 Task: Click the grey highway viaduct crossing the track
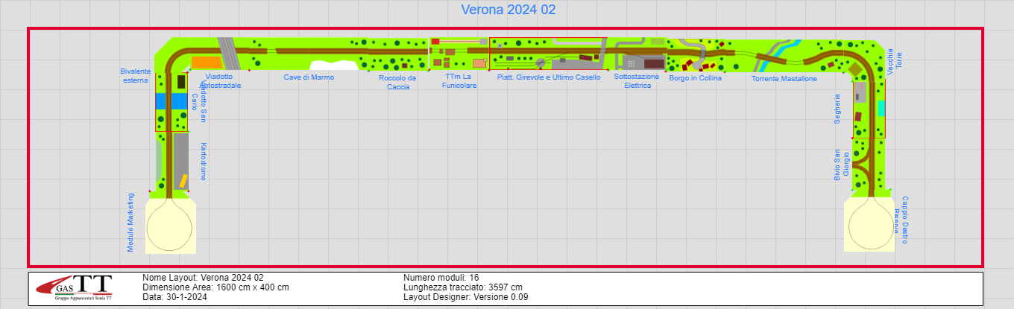pyautogui.click(x=230, y=54)
